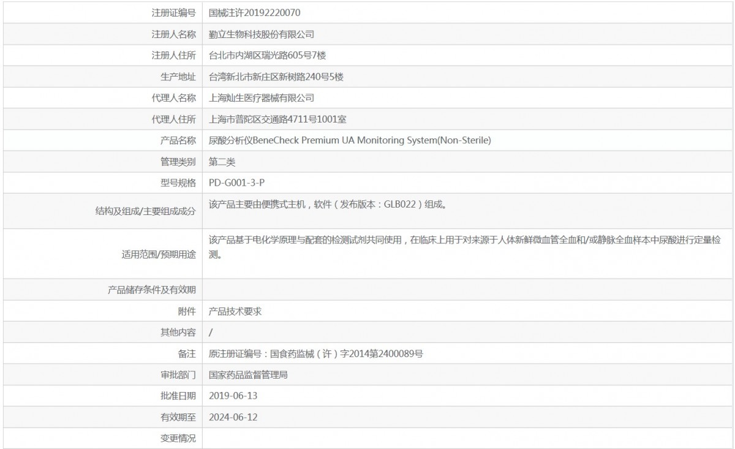Click the 有效期至 label

point(178,417)
